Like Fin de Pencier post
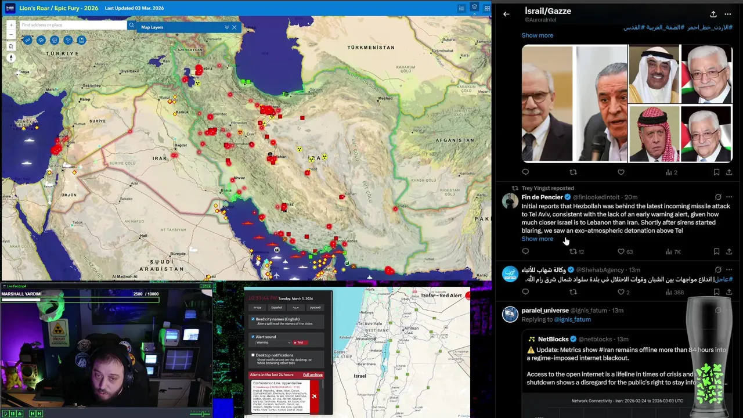Viewport: 743px width, 418px height. coord(625,251)
